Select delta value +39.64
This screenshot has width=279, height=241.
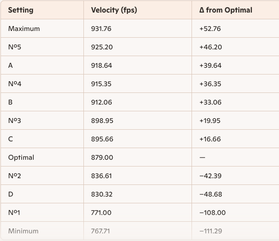coord(210,66)
